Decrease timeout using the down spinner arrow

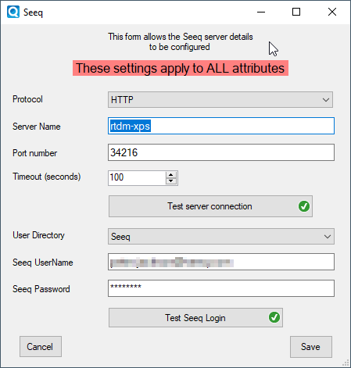tap(171, 181)
